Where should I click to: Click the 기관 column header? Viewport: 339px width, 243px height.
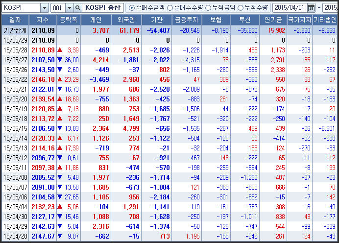tap(157, 20)
